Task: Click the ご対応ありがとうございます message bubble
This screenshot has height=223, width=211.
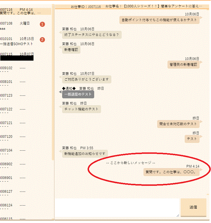Action: [86, 79]
